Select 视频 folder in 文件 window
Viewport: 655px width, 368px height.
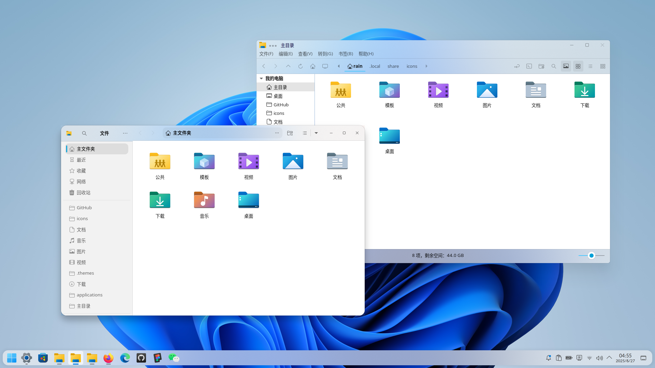(248, 166)
